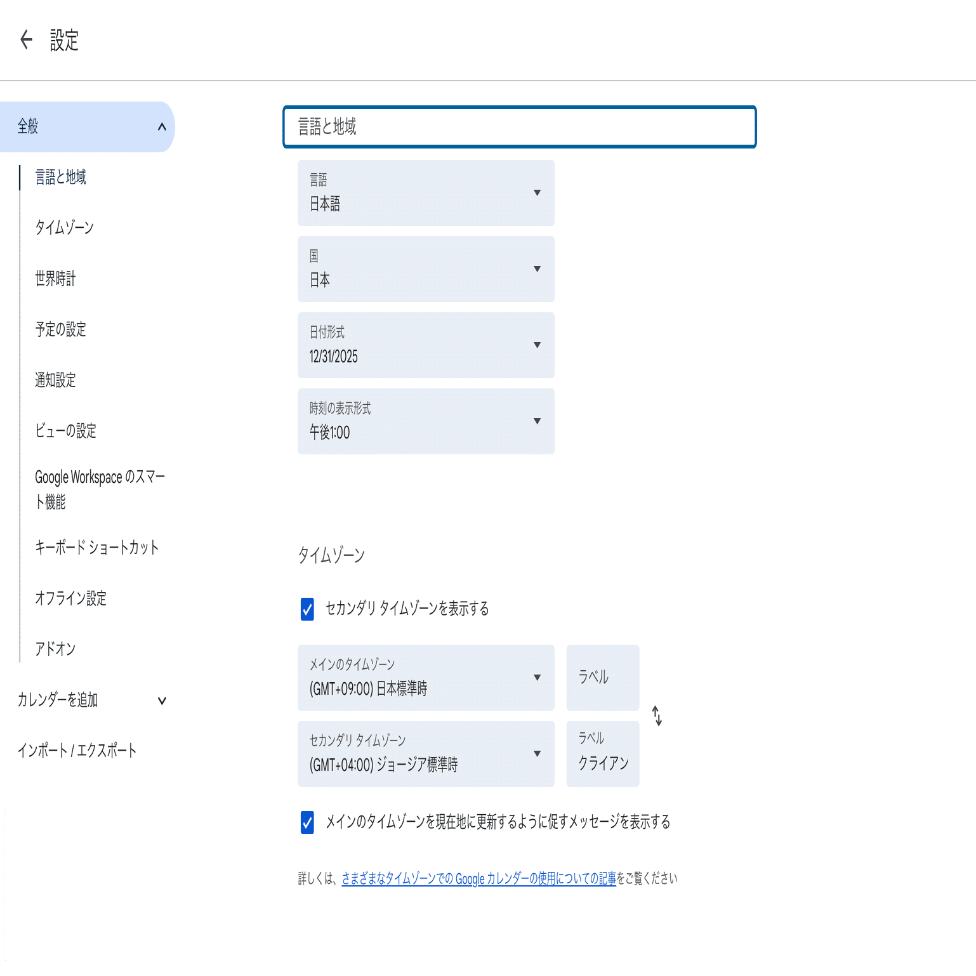Disable the timezone update prompt checkbox
Screen dimensions: 976x976
coord(307,823)
